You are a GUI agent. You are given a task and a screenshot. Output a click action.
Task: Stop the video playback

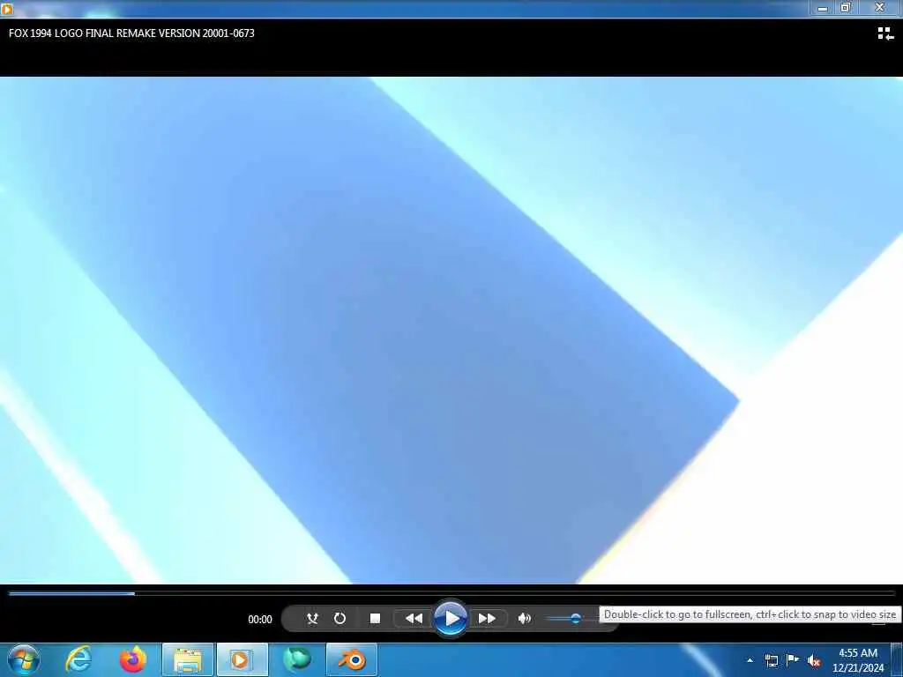375,618
